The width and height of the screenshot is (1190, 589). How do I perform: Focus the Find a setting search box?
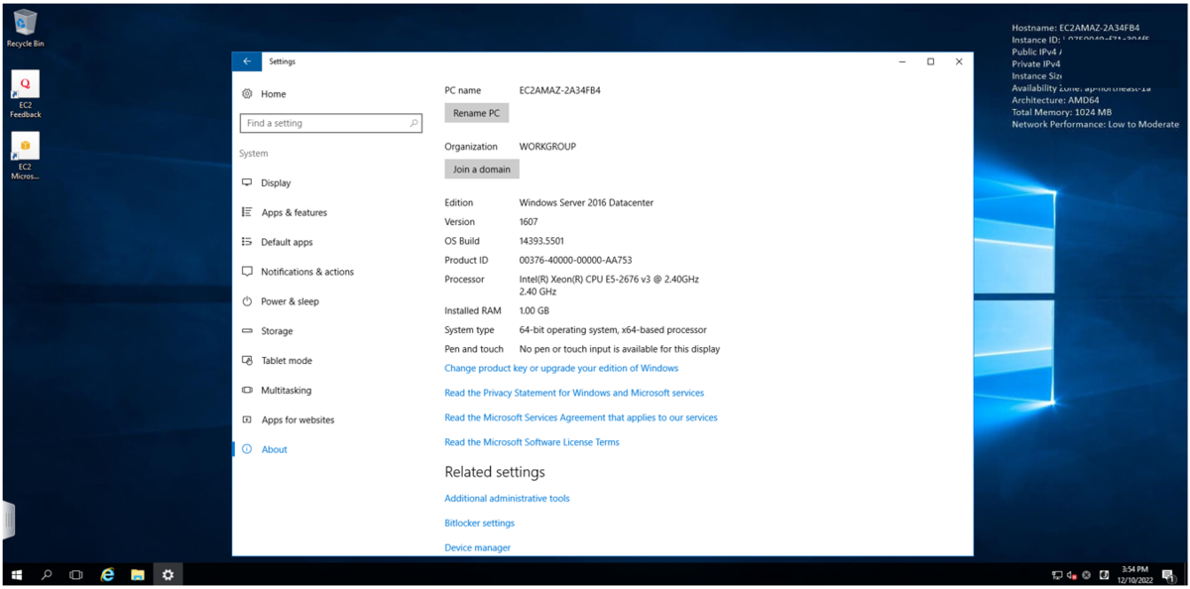click(x=331, y=123)
